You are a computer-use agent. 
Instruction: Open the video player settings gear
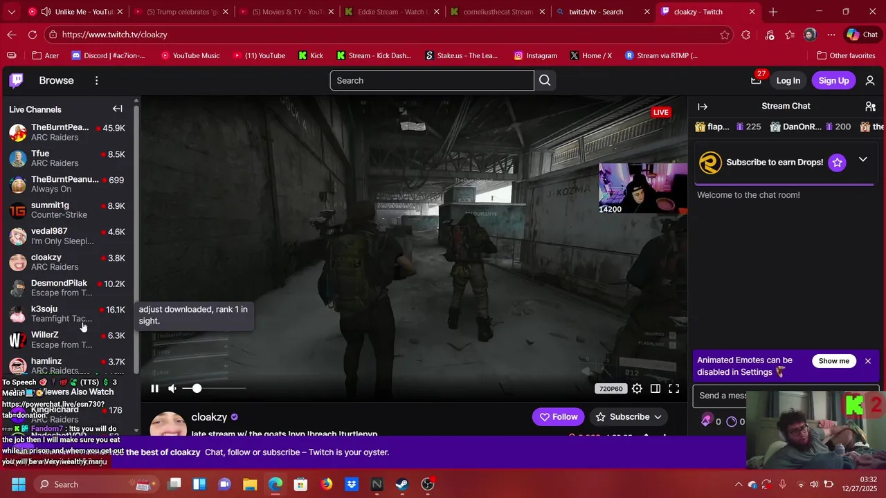click(x=637, y=389)
